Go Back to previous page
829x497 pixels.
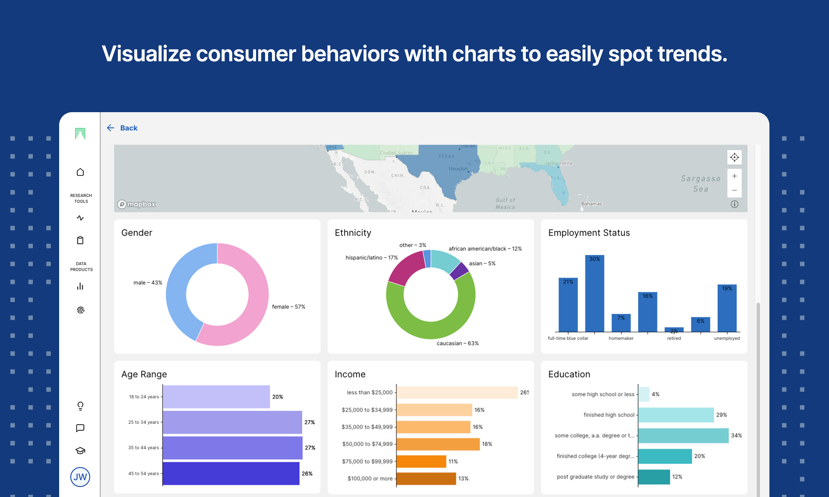pos(122,128)
